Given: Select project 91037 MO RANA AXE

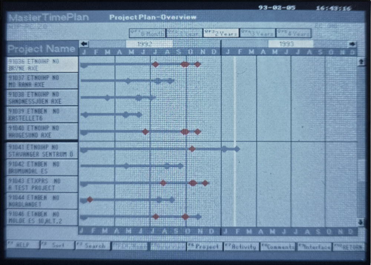Looking at the screenshot, I should click(x=42, y=81).
